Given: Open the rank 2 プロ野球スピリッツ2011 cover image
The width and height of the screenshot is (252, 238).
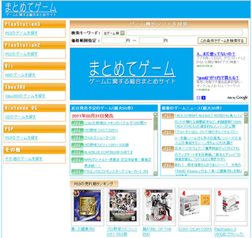Looking at the screenshot, I should click(123, 206).
